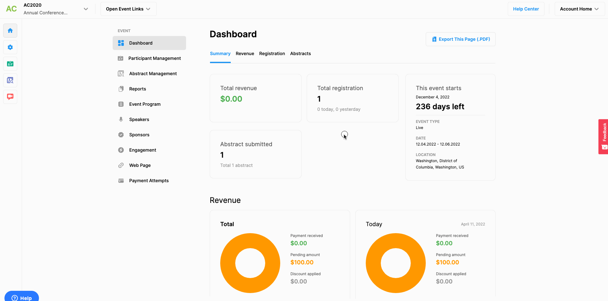
Task: Open the settings gear icon in left rail
Action: point(10,47)
